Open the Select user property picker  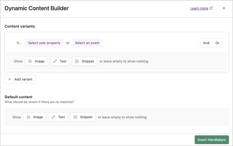click(44, 43)
